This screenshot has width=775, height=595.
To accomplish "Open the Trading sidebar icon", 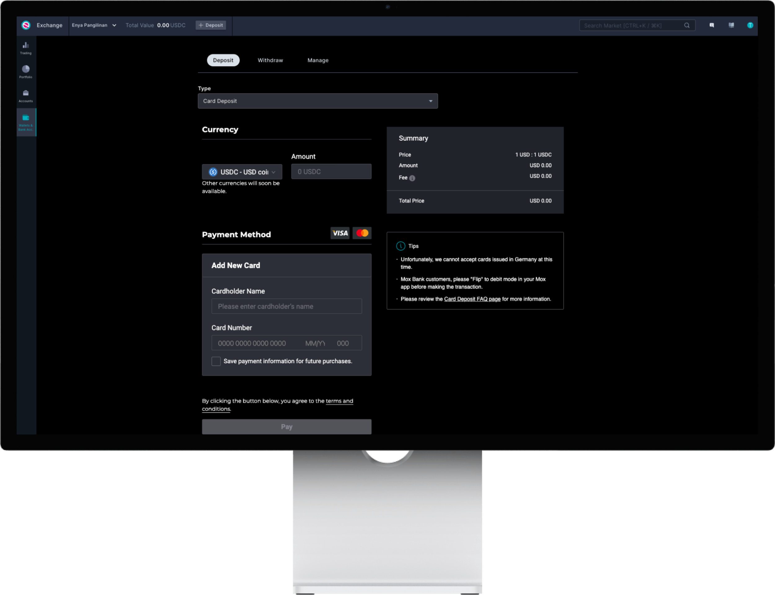I will (25, 47).
